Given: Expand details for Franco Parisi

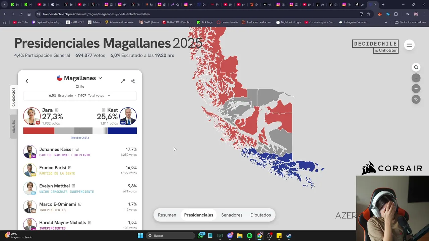Looking at the screenshot, I should [x=70, y=168].
